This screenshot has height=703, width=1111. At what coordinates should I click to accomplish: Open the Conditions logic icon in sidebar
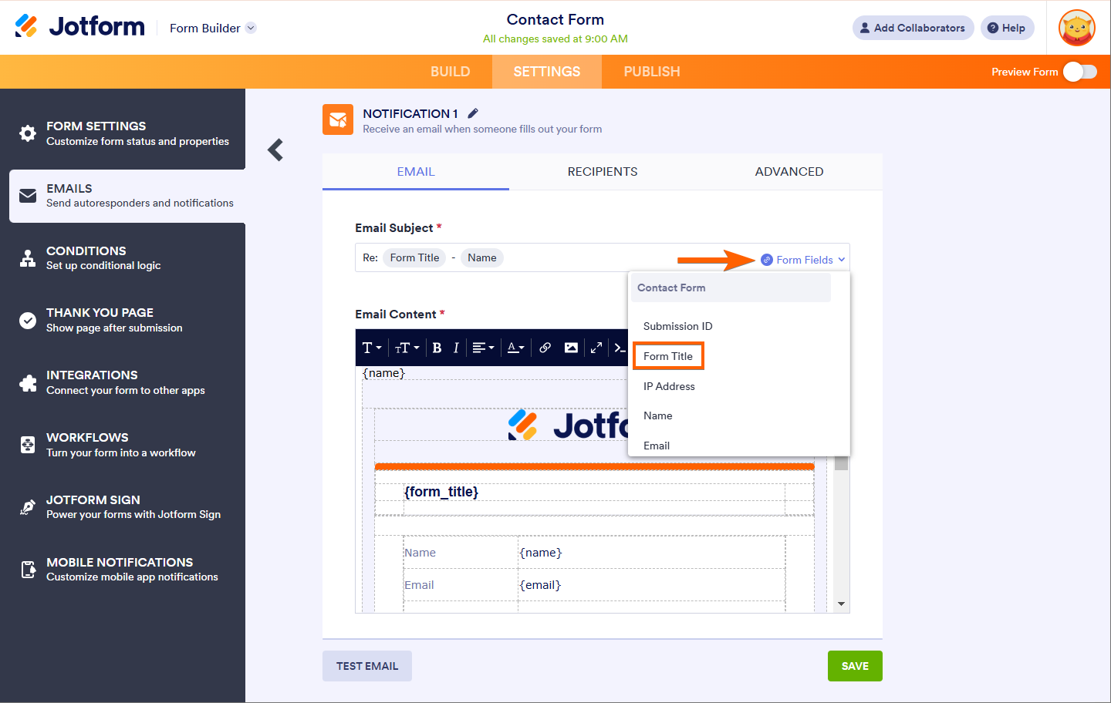[28, 258]
